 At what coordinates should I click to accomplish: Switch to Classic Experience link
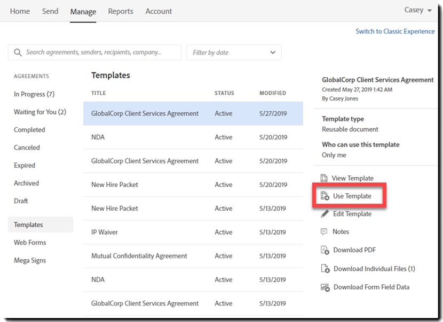pos(395,31)
